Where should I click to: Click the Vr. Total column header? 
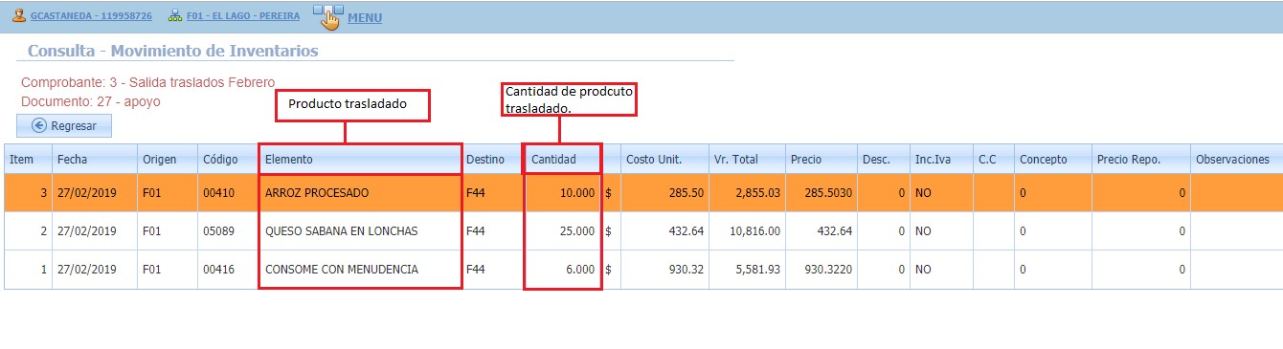[746, 159]
